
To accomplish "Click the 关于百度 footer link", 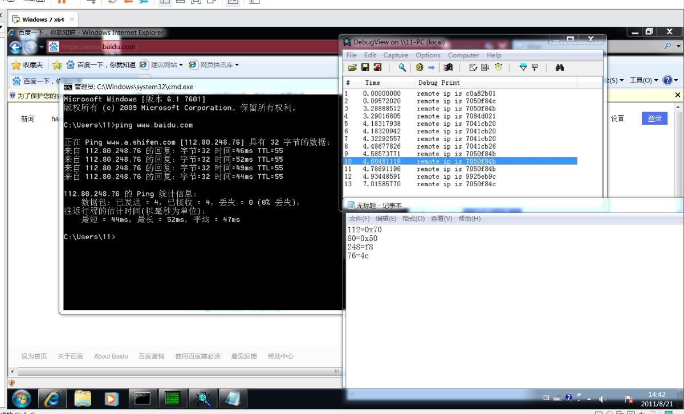I will tap(71, 356).
